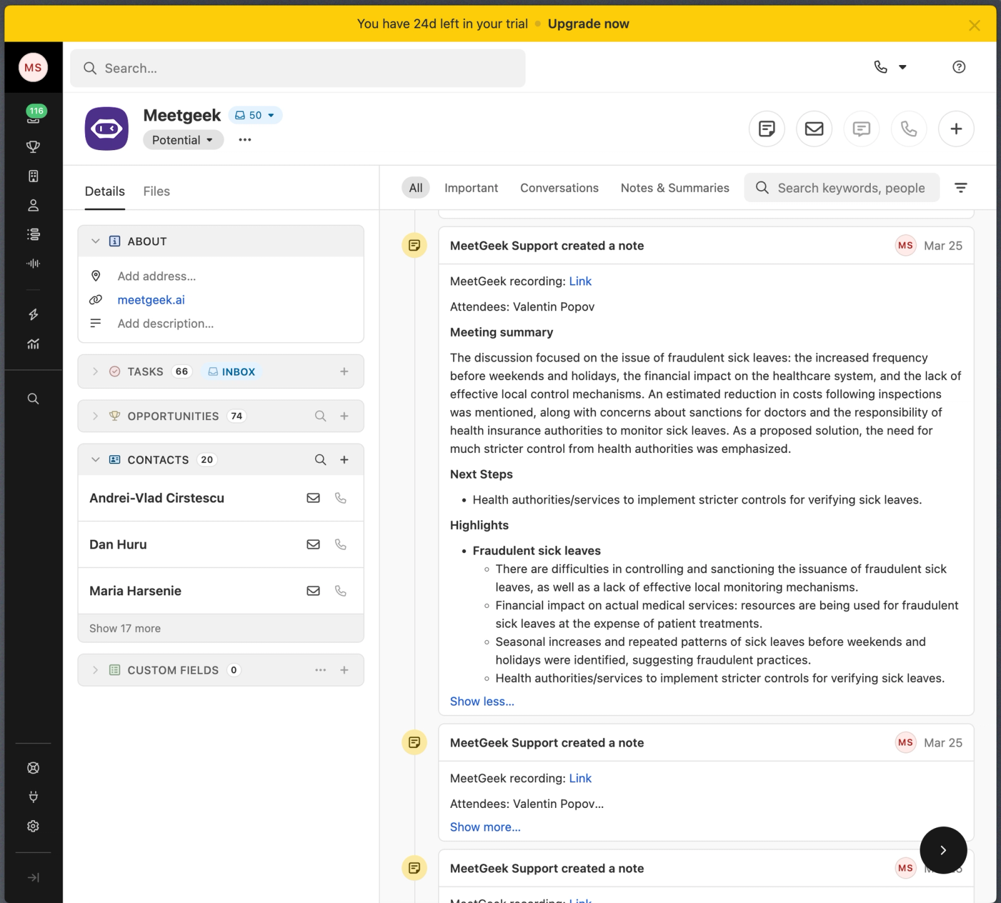The width and height of the screenshot is (1001, 903).
Task: Click Show more on the second note
Action: [485, 827]
